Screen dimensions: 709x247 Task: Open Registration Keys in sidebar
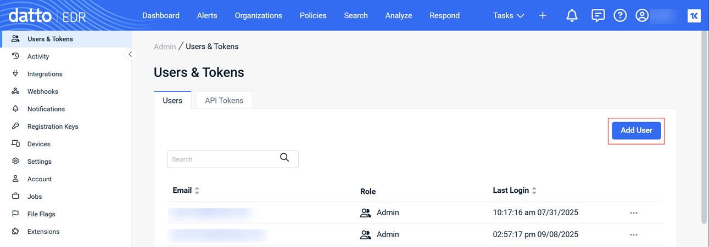52,127
